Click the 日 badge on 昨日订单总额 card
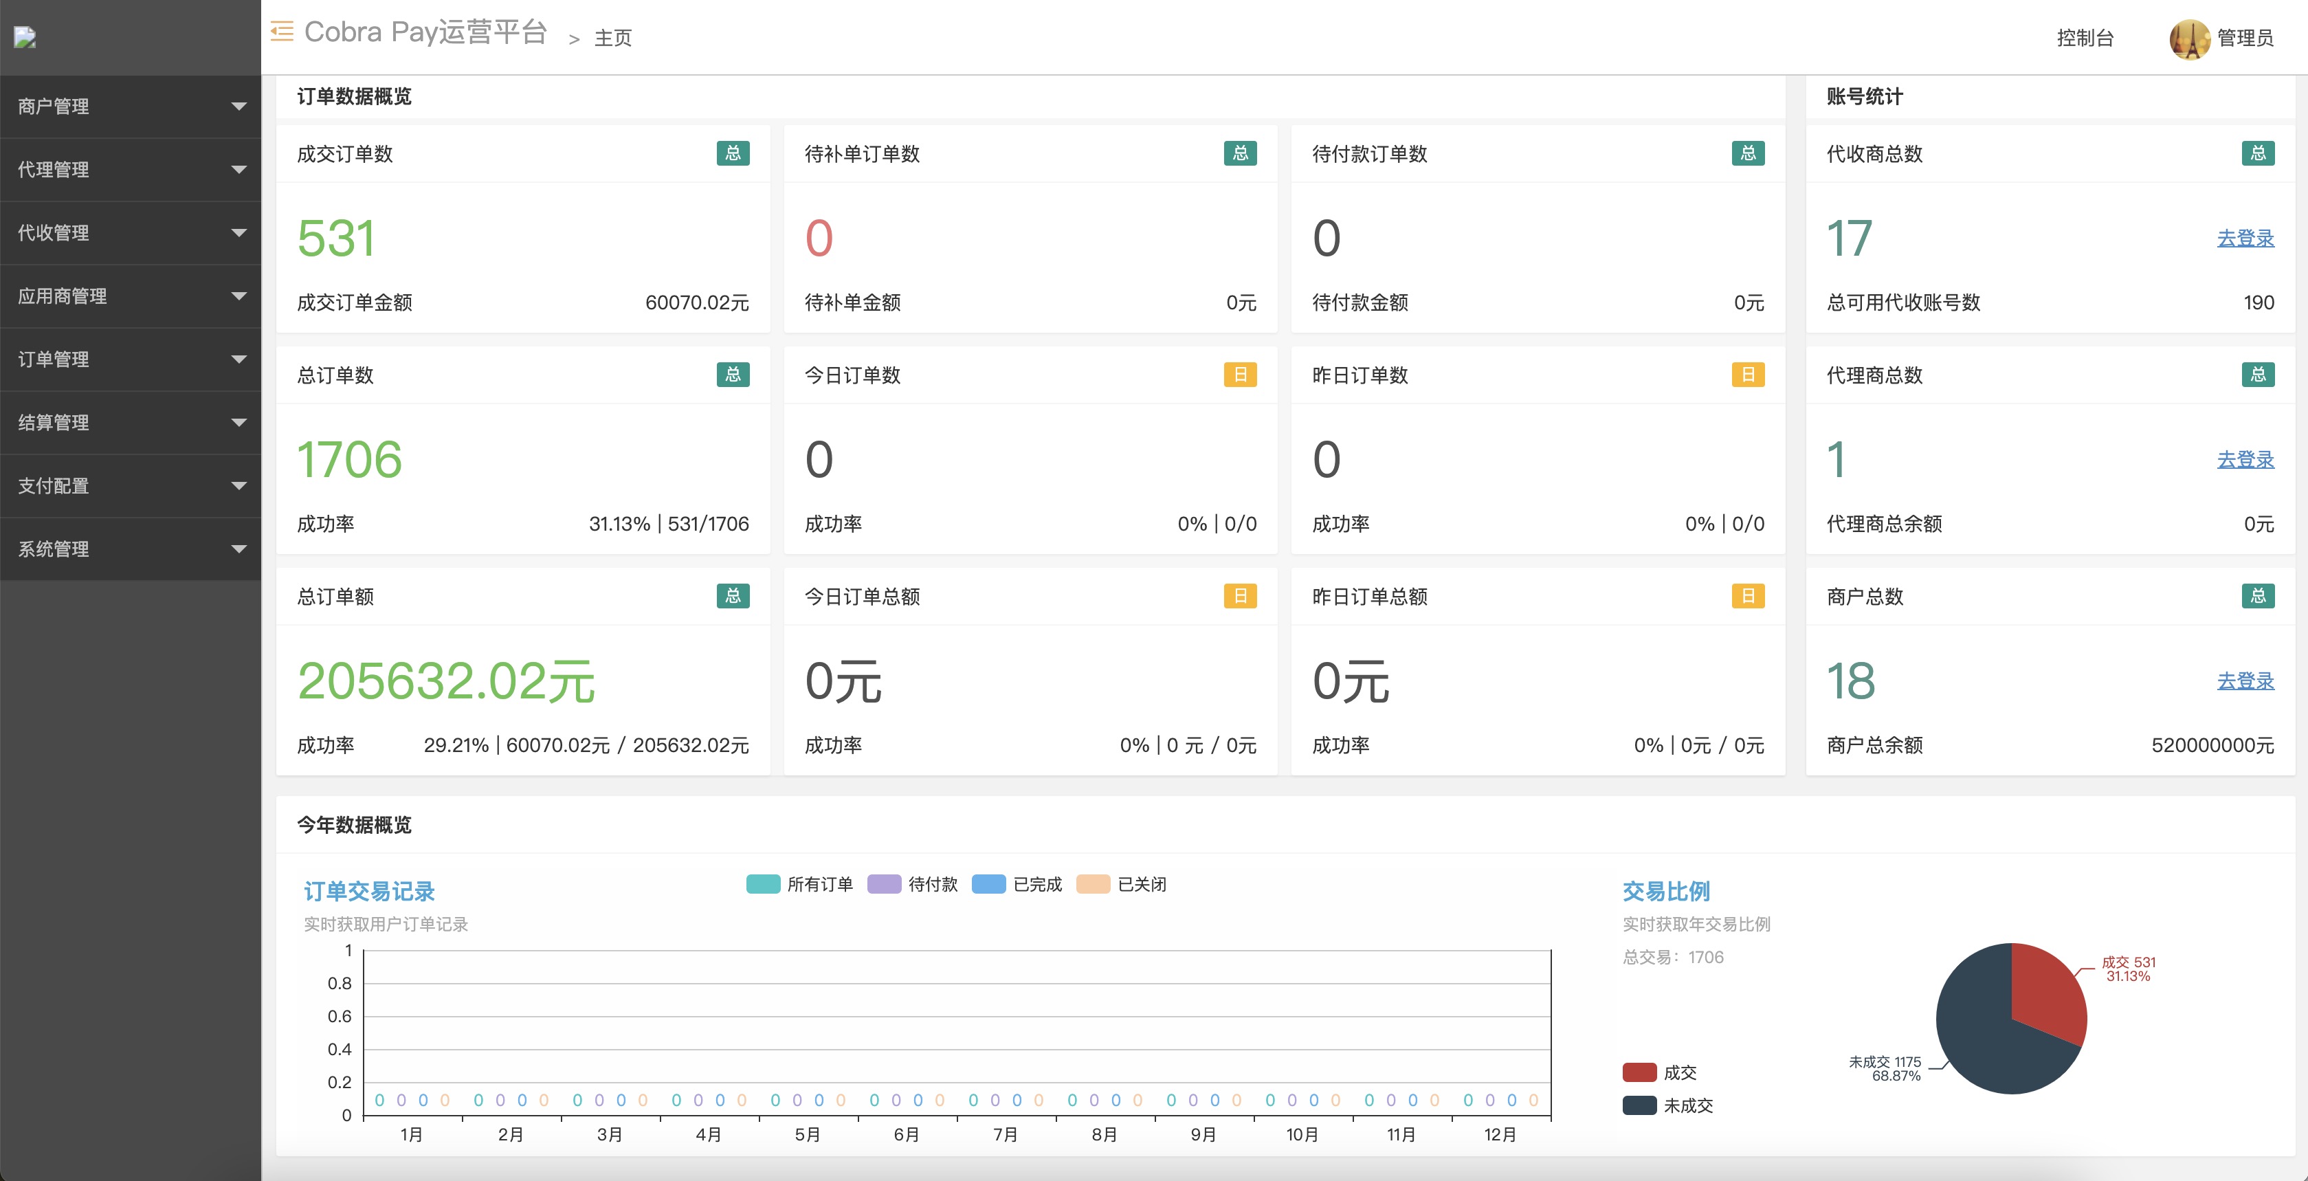Screen dimensions: 2308x1181 pos(1747,596)
